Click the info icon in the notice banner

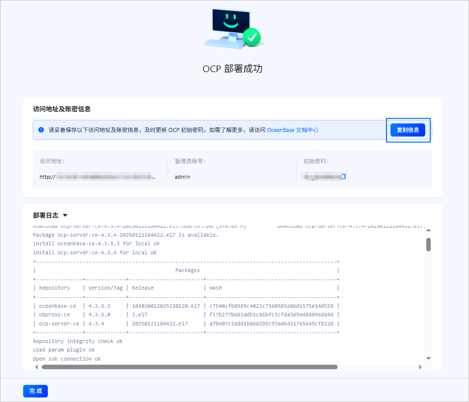41,130
